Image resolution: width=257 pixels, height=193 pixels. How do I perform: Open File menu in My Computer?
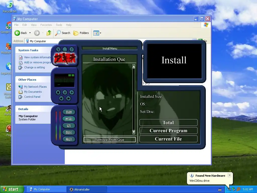(x=16, y=25)
